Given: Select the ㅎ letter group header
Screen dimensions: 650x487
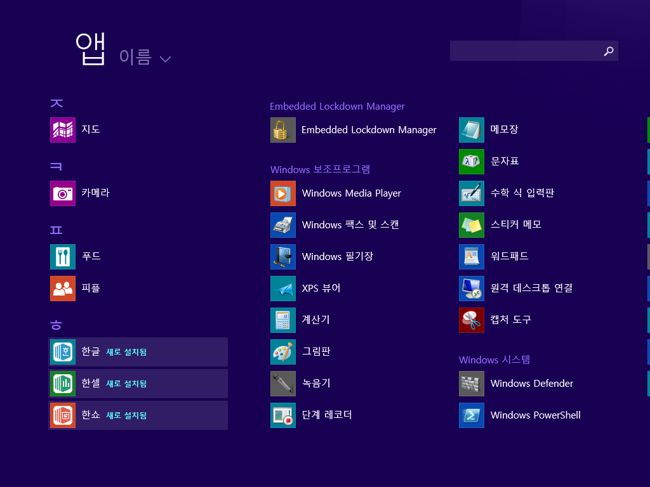Looking at the screenshot, I should [56, 325].
